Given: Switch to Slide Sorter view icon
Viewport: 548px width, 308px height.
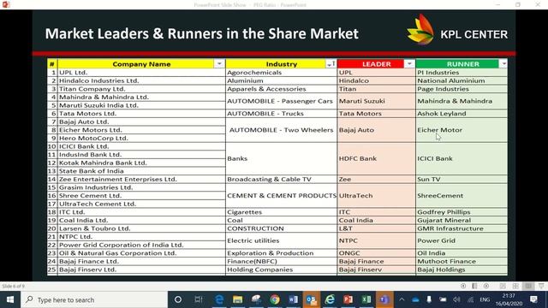Looking at the screenshot, I should point(515,286).
